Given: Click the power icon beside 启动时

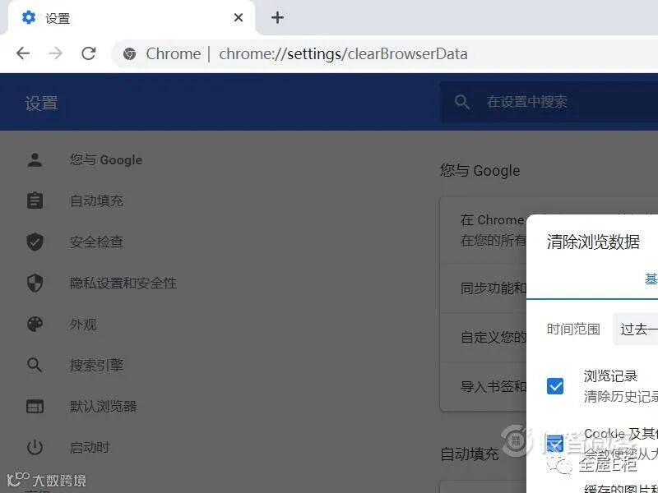Looking at the screenshot, I should 35,447.
